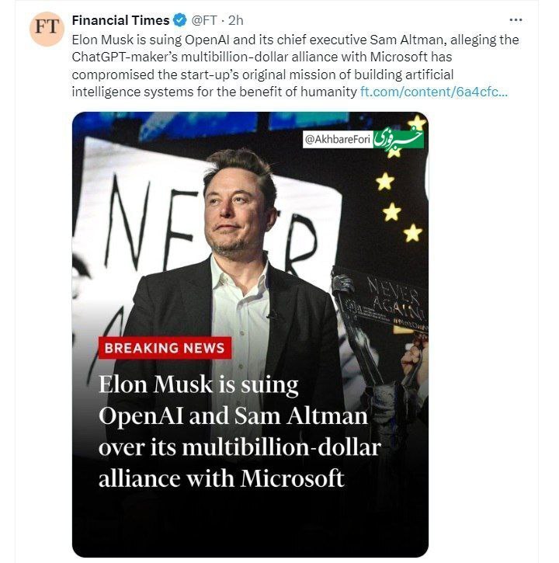Click the red BREAKING NEWS banner
Viewport: 559px width, 563px height.
pyautogui.click(x=164, y=348)
